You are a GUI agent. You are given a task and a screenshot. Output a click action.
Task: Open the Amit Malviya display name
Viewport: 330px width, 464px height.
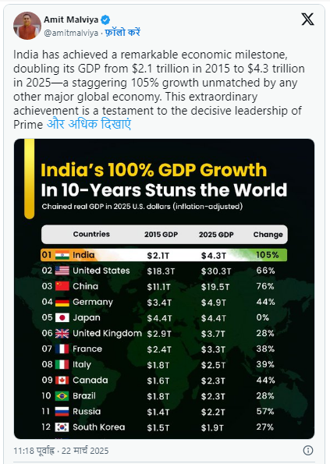71,19
